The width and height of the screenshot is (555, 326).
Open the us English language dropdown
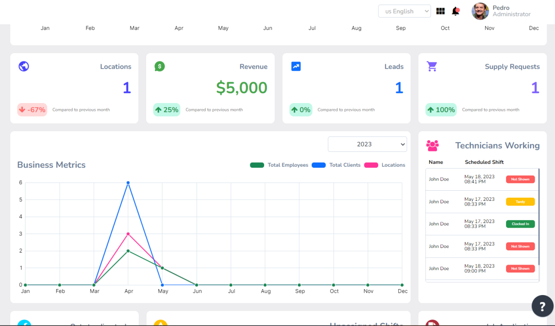pyautogui.click(x=404, y=11)
